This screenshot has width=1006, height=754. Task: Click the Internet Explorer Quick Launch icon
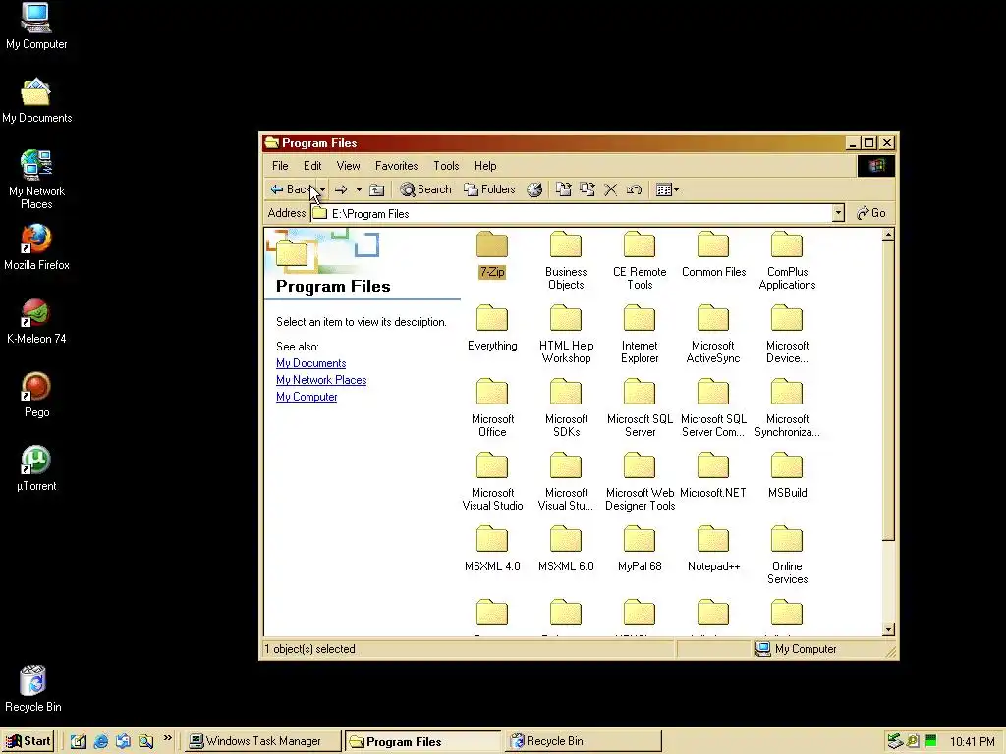coord(101,742)
